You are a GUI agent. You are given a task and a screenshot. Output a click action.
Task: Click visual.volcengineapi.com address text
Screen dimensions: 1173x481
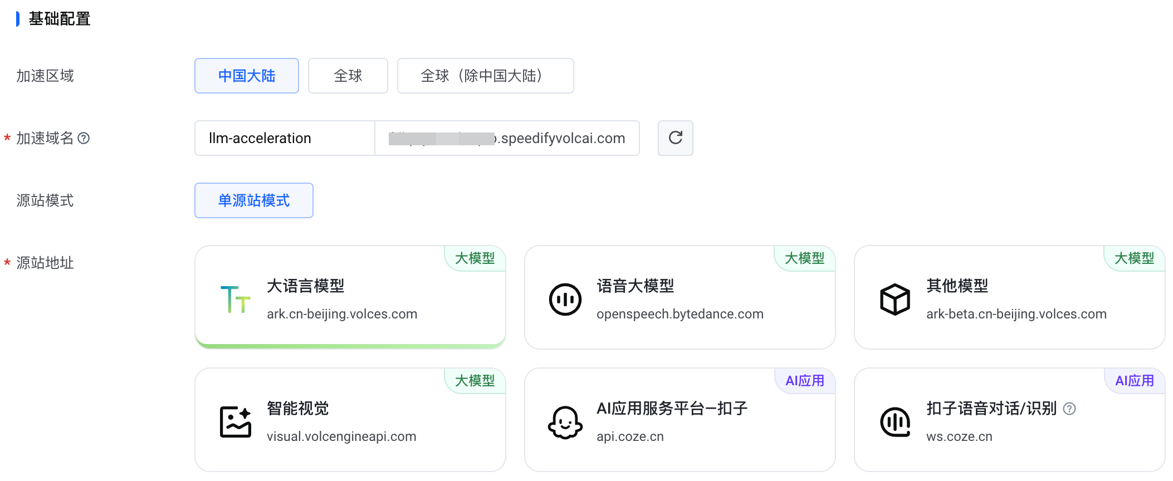pos(341,436)
